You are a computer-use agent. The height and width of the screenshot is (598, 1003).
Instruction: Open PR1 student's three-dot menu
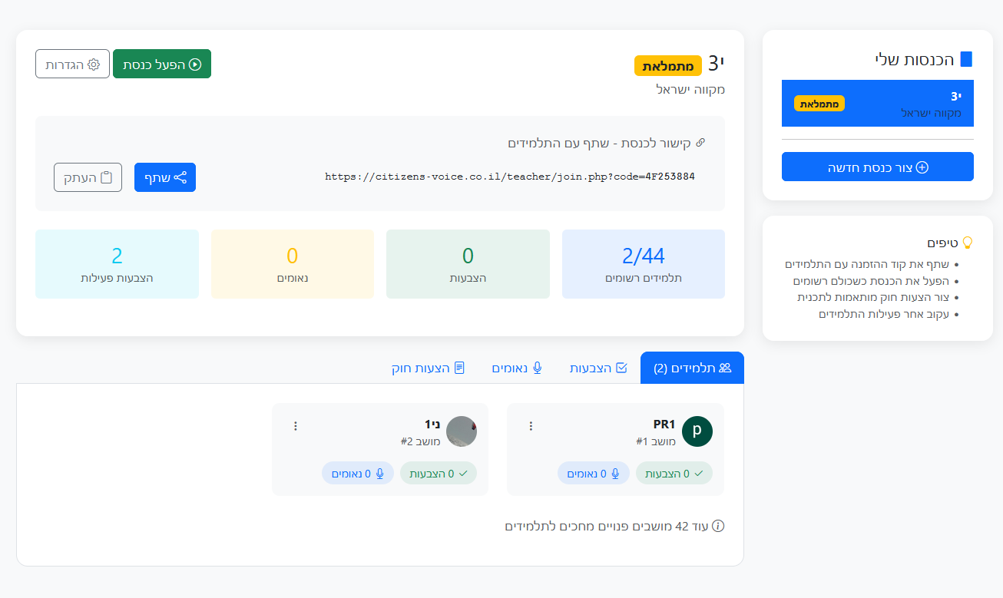[531, 425]
